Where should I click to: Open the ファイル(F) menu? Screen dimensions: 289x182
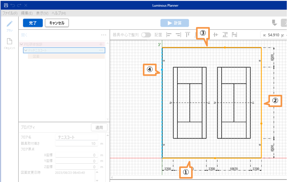pos(10,13)
